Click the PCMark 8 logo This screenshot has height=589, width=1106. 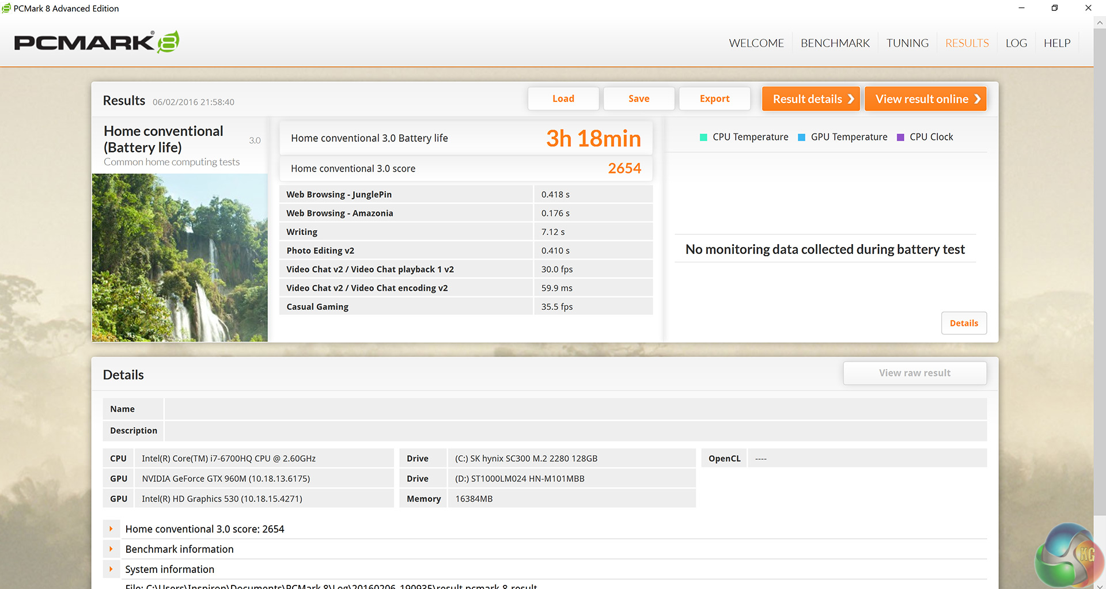click(x=97, y=42)
